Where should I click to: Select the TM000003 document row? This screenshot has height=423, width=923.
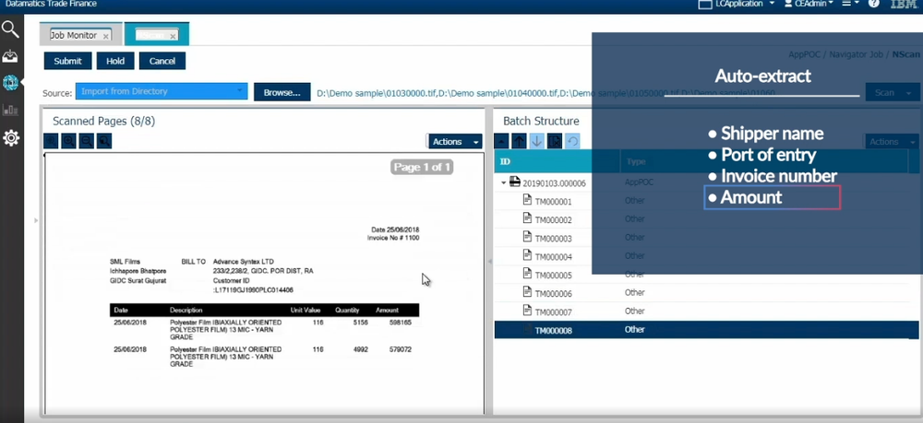coord(706,238)
